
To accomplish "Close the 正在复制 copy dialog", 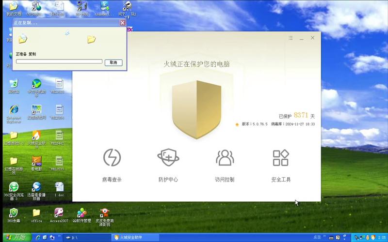I will [x=123, y=23].
